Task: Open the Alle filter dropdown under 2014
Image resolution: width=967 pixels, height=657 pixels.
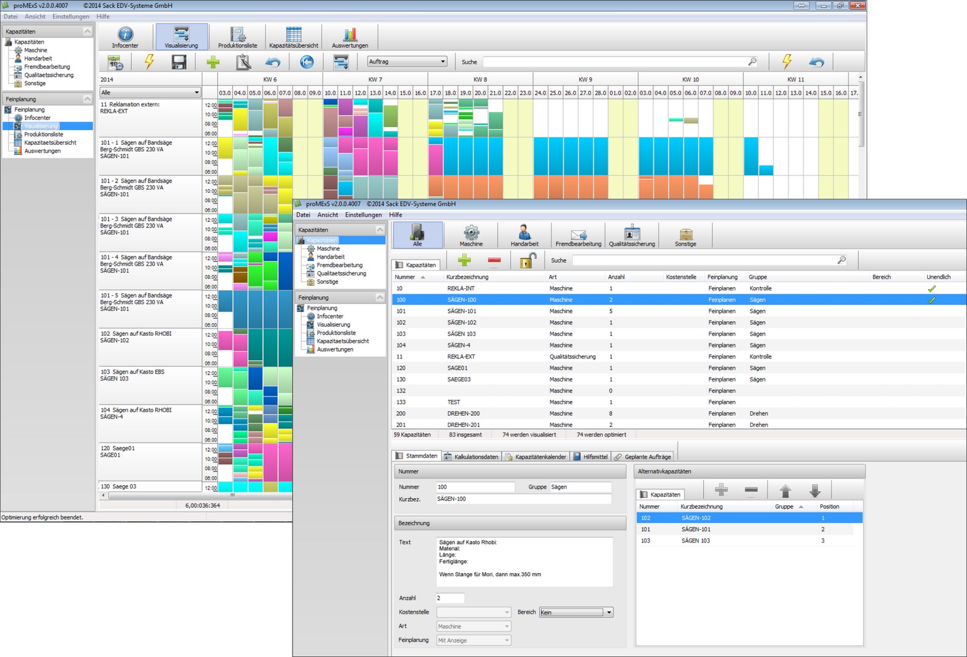Action: (x=150, y=92)
